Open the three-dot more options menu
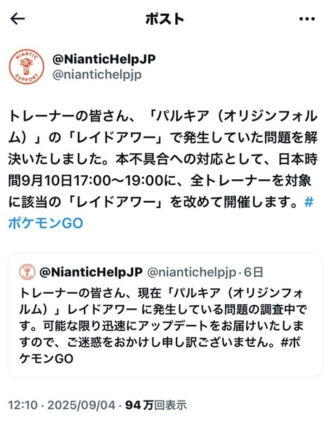331x422 pixels. 307,19
